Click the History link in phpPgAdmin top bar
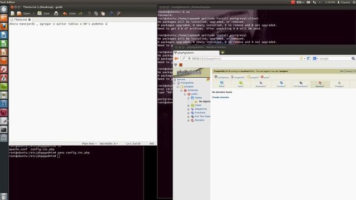 tap(349, 71)
